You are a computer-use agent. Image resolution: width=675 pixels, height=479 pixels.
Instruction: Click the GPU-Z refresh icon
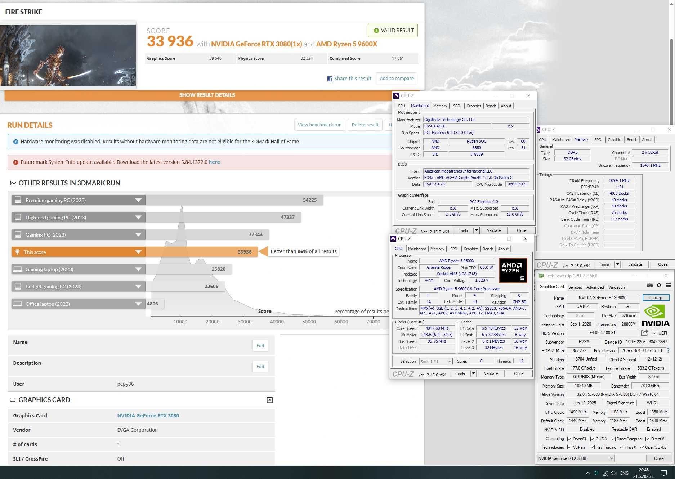(x=659, y=285)
